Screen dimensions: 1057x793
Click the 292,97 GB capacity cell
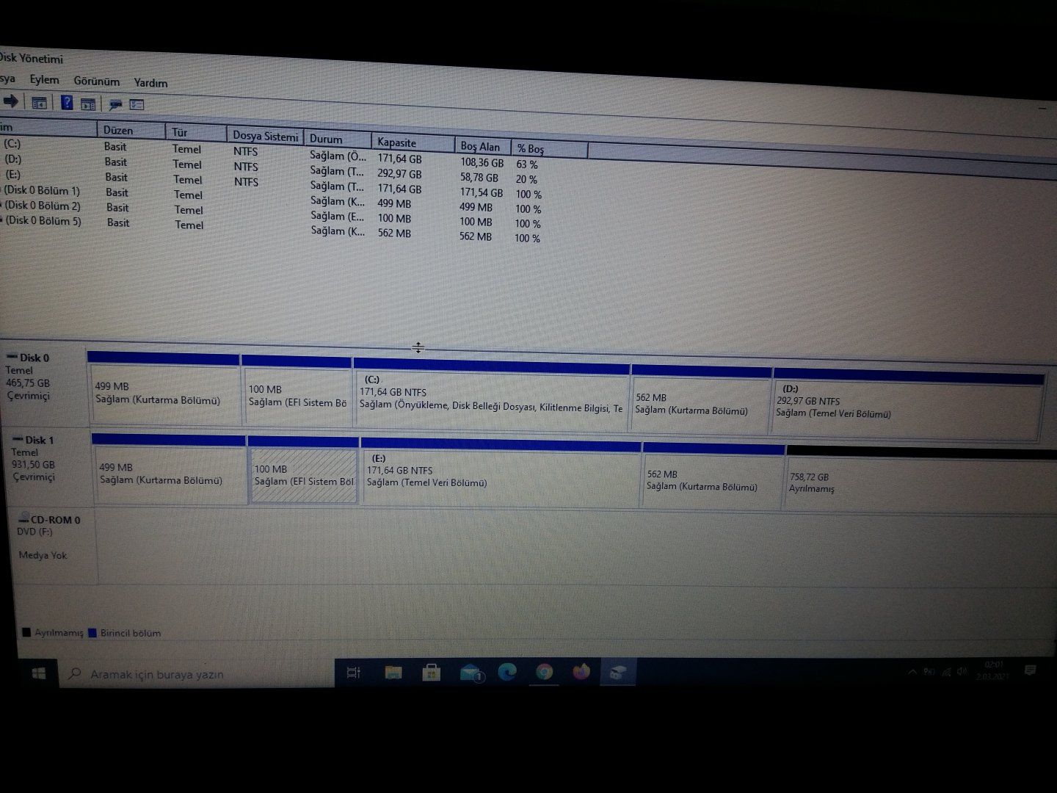(x=399, y=174)
